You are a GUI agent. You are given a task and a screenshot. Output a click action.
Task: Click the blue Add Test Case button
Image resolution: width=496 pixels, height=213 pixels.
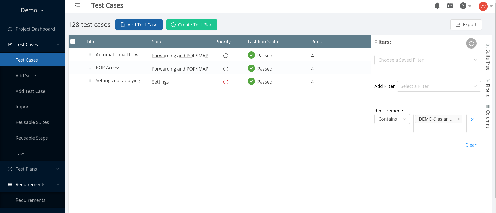point(139,25)
